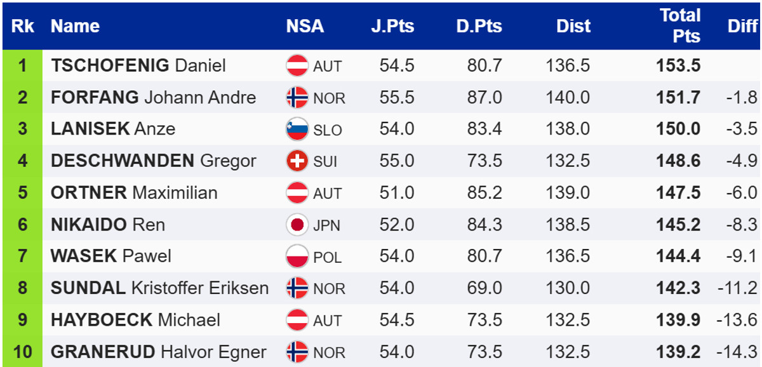
Task: Click the Austrian flag beside Tschofenig
Action: 297,65
